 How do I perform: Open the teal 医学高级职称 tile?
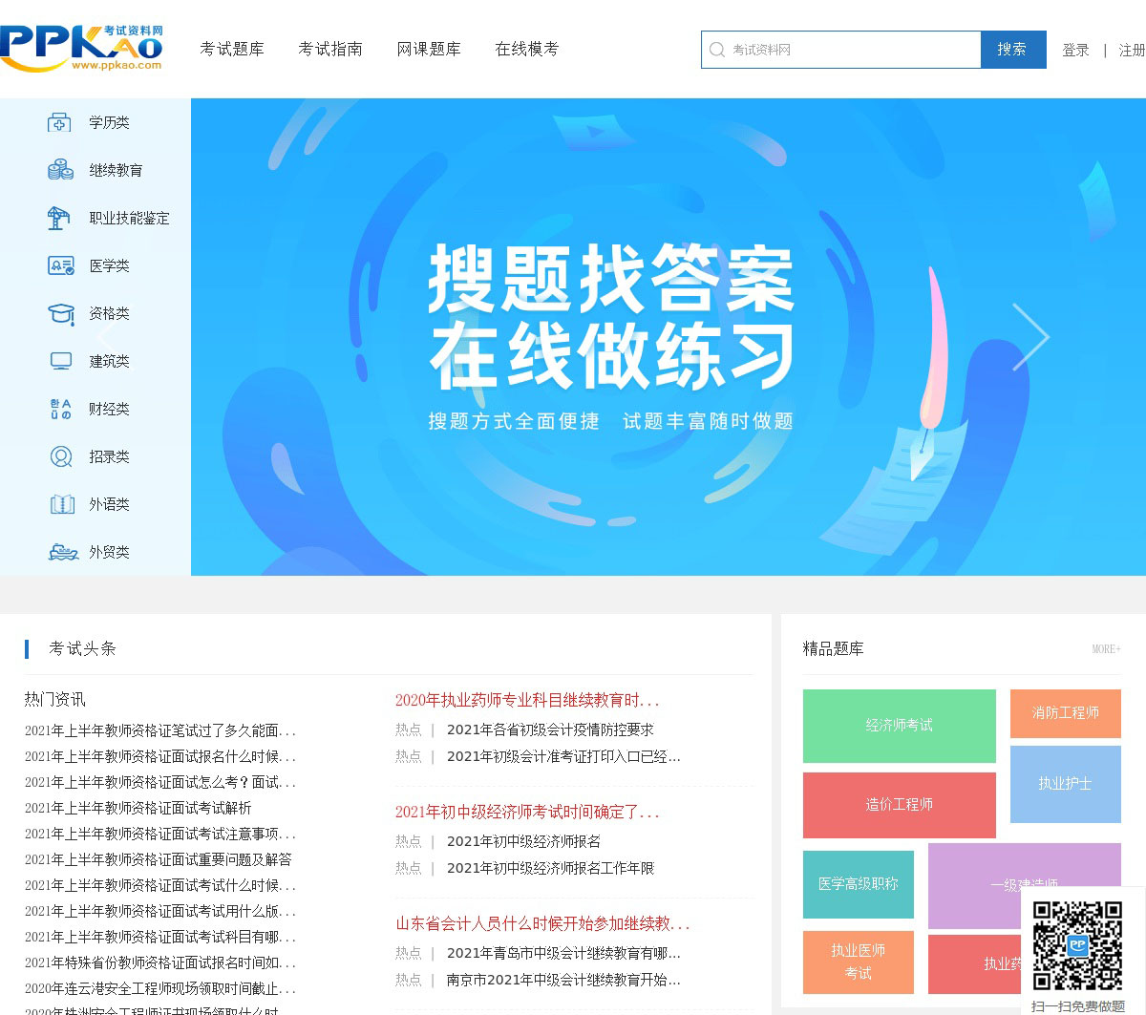click(859, 884)
